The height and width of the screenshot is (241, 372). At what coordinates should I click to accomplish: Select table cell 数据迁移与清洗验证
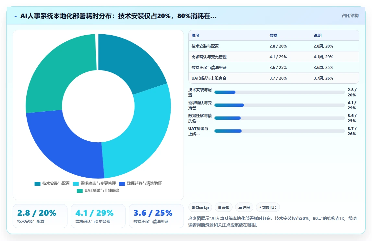tap(209, 68)
